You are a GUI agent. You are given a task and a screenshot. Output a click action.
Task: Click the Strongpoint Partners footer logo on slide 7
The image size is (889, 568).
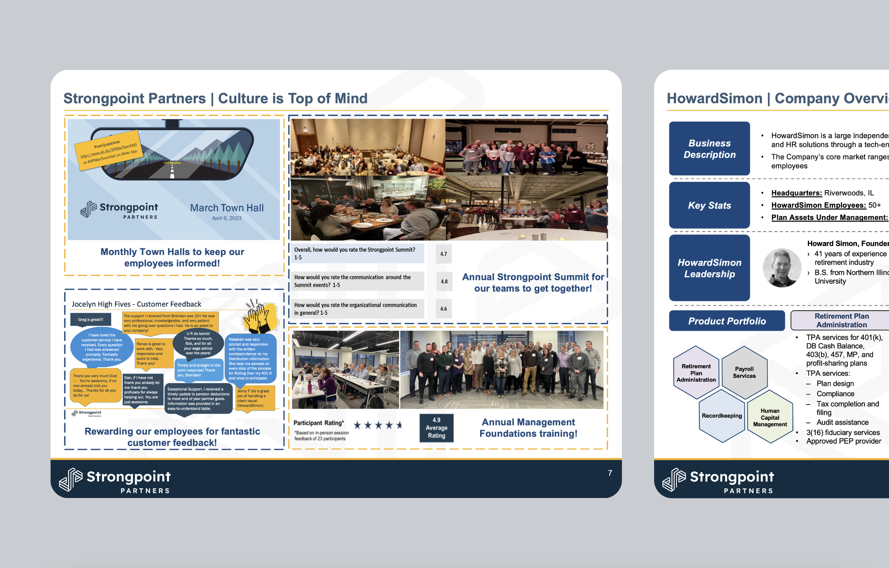[115, 481]
